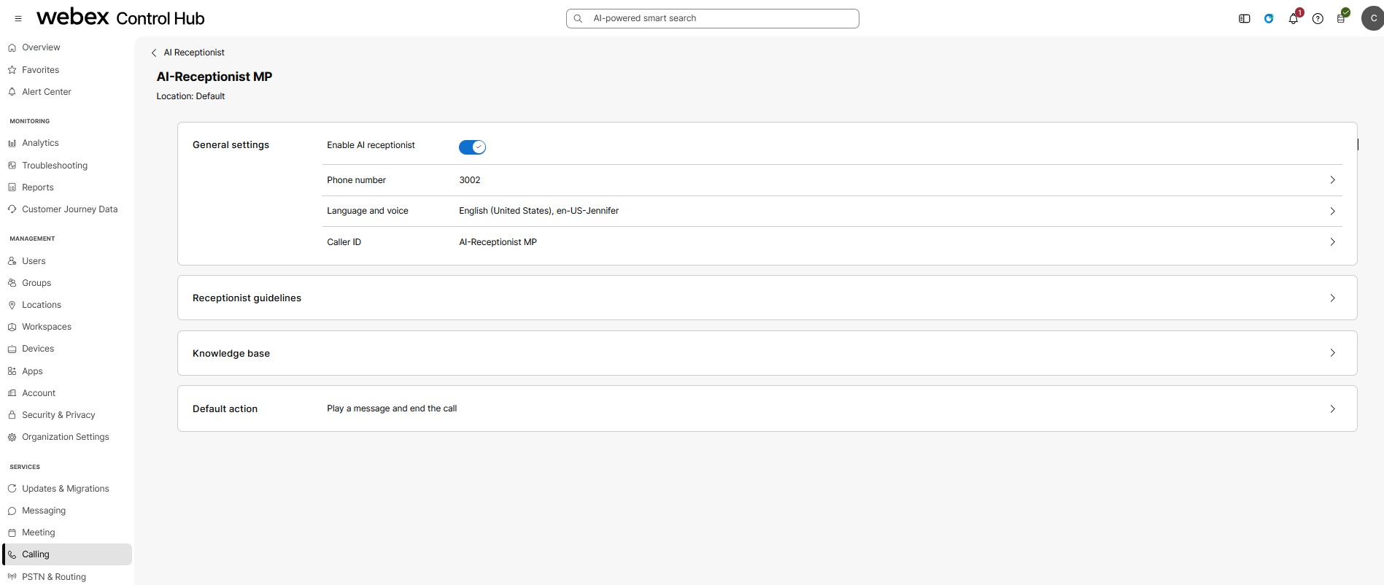Screen dimensions: 1384x585
Task: Open notifications bell with red badge
Action: (x=1294, y=19)
